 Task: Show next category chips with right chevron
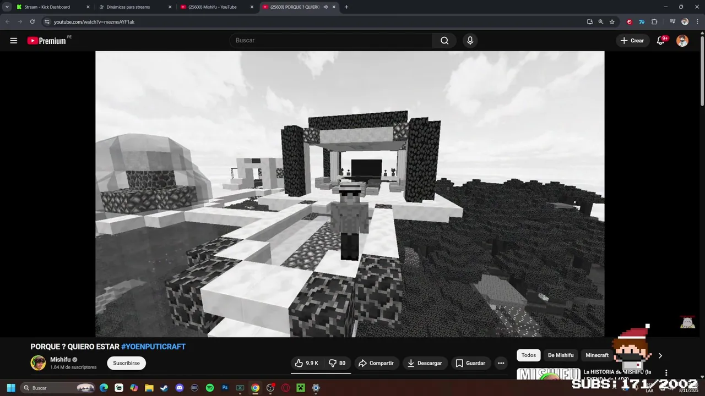(660, 355)
